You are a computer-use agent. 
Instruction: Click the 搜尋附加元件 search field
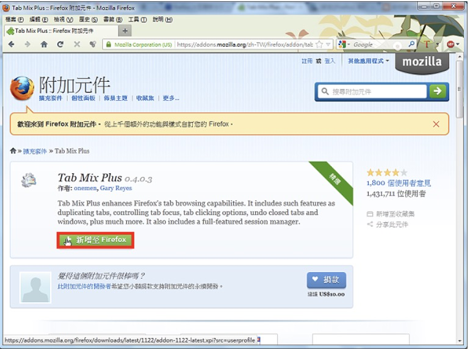coord(372,92)
